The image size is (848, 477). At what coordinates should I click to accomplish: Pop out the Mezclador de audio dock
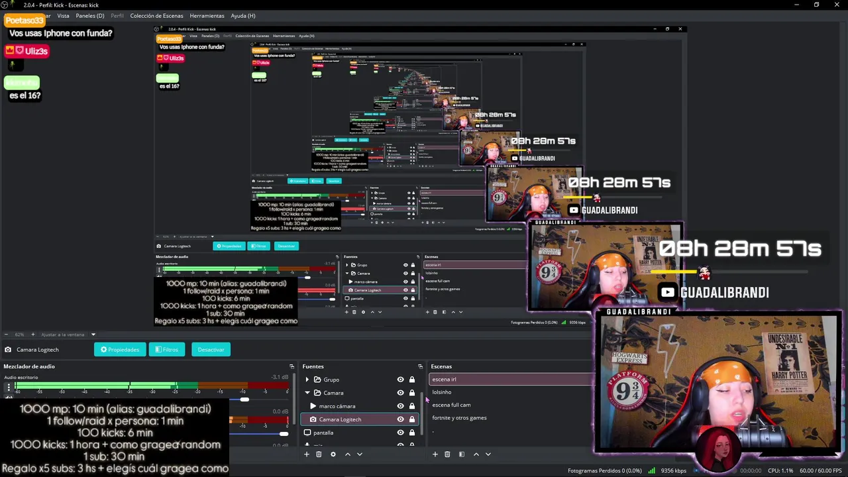coord(291,366)
